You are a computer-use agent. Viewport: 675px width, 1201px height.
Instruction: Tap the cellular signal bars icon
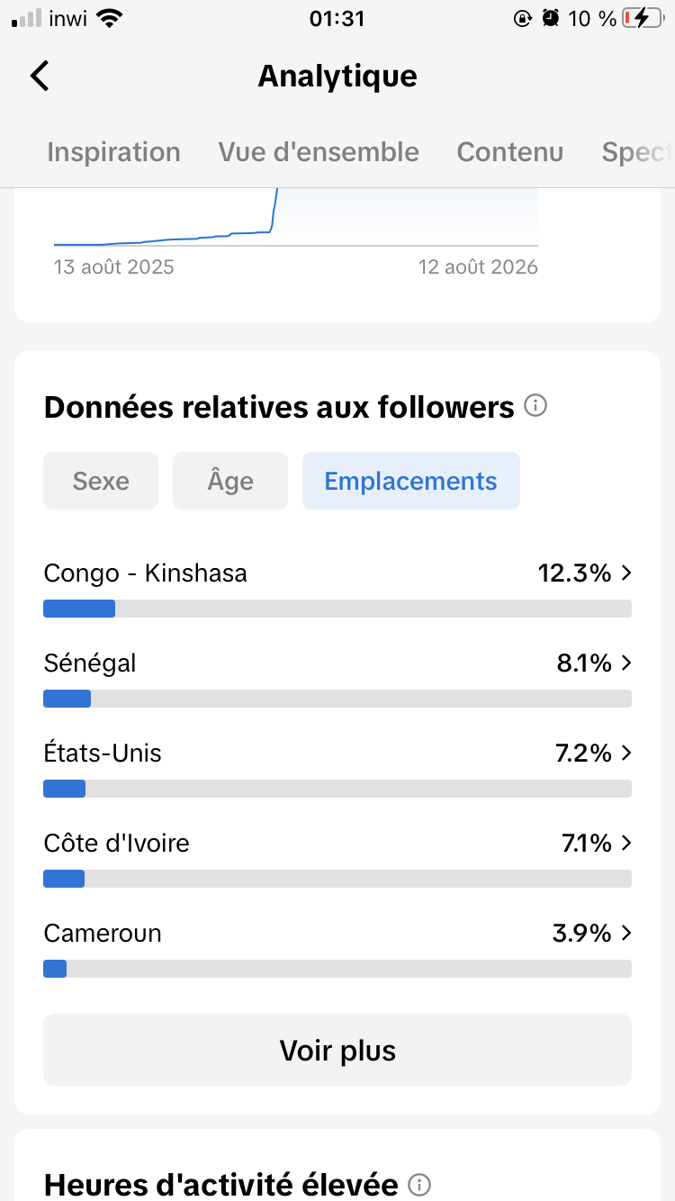26,18
